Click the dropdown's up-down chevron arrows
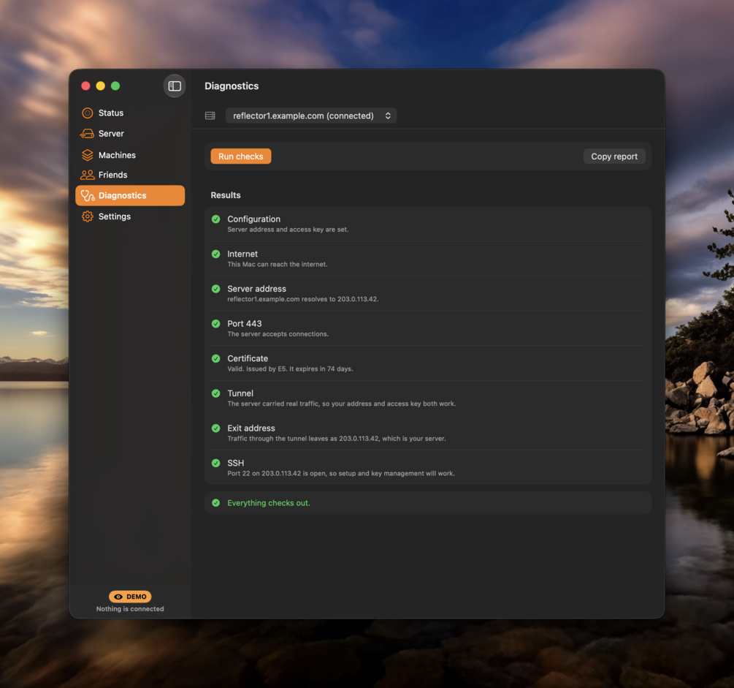This screenshot has height=688, width=734. pos(388,116)
